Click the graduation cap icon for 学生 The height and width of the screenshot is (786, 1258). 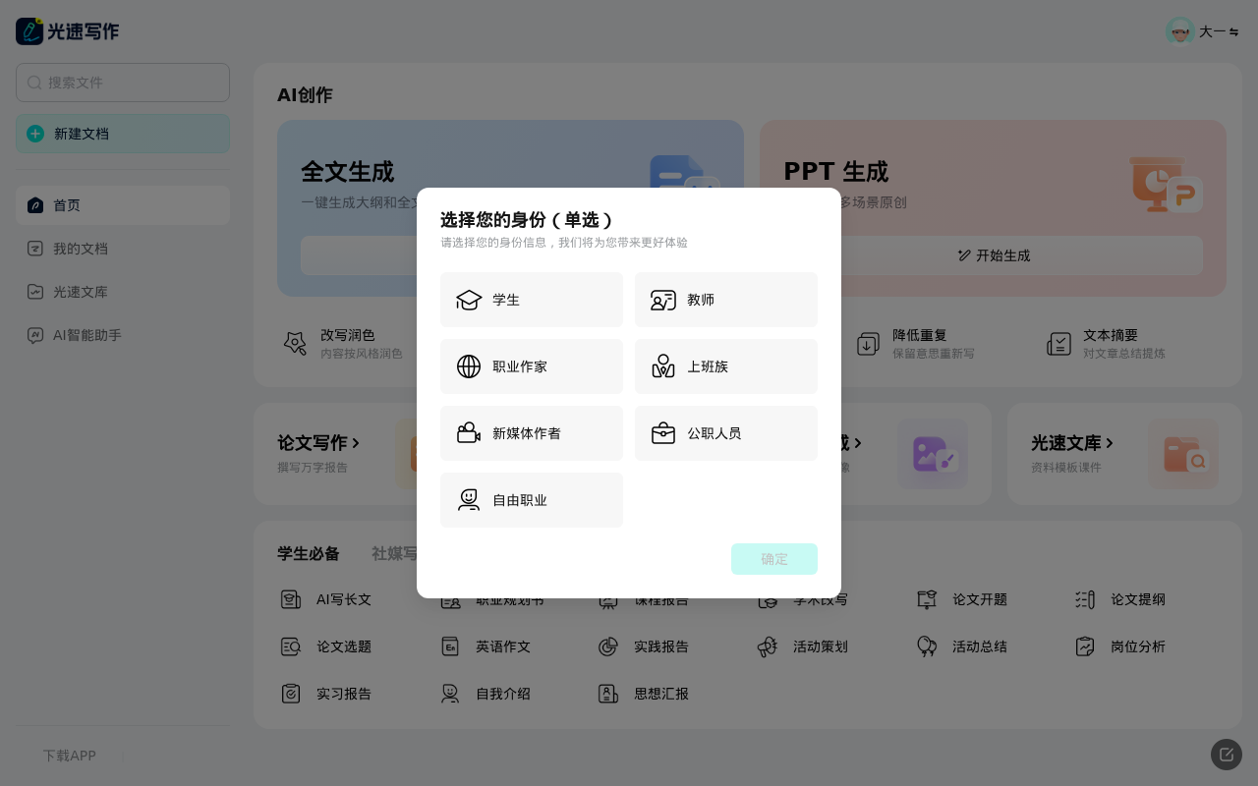(469, 300)
